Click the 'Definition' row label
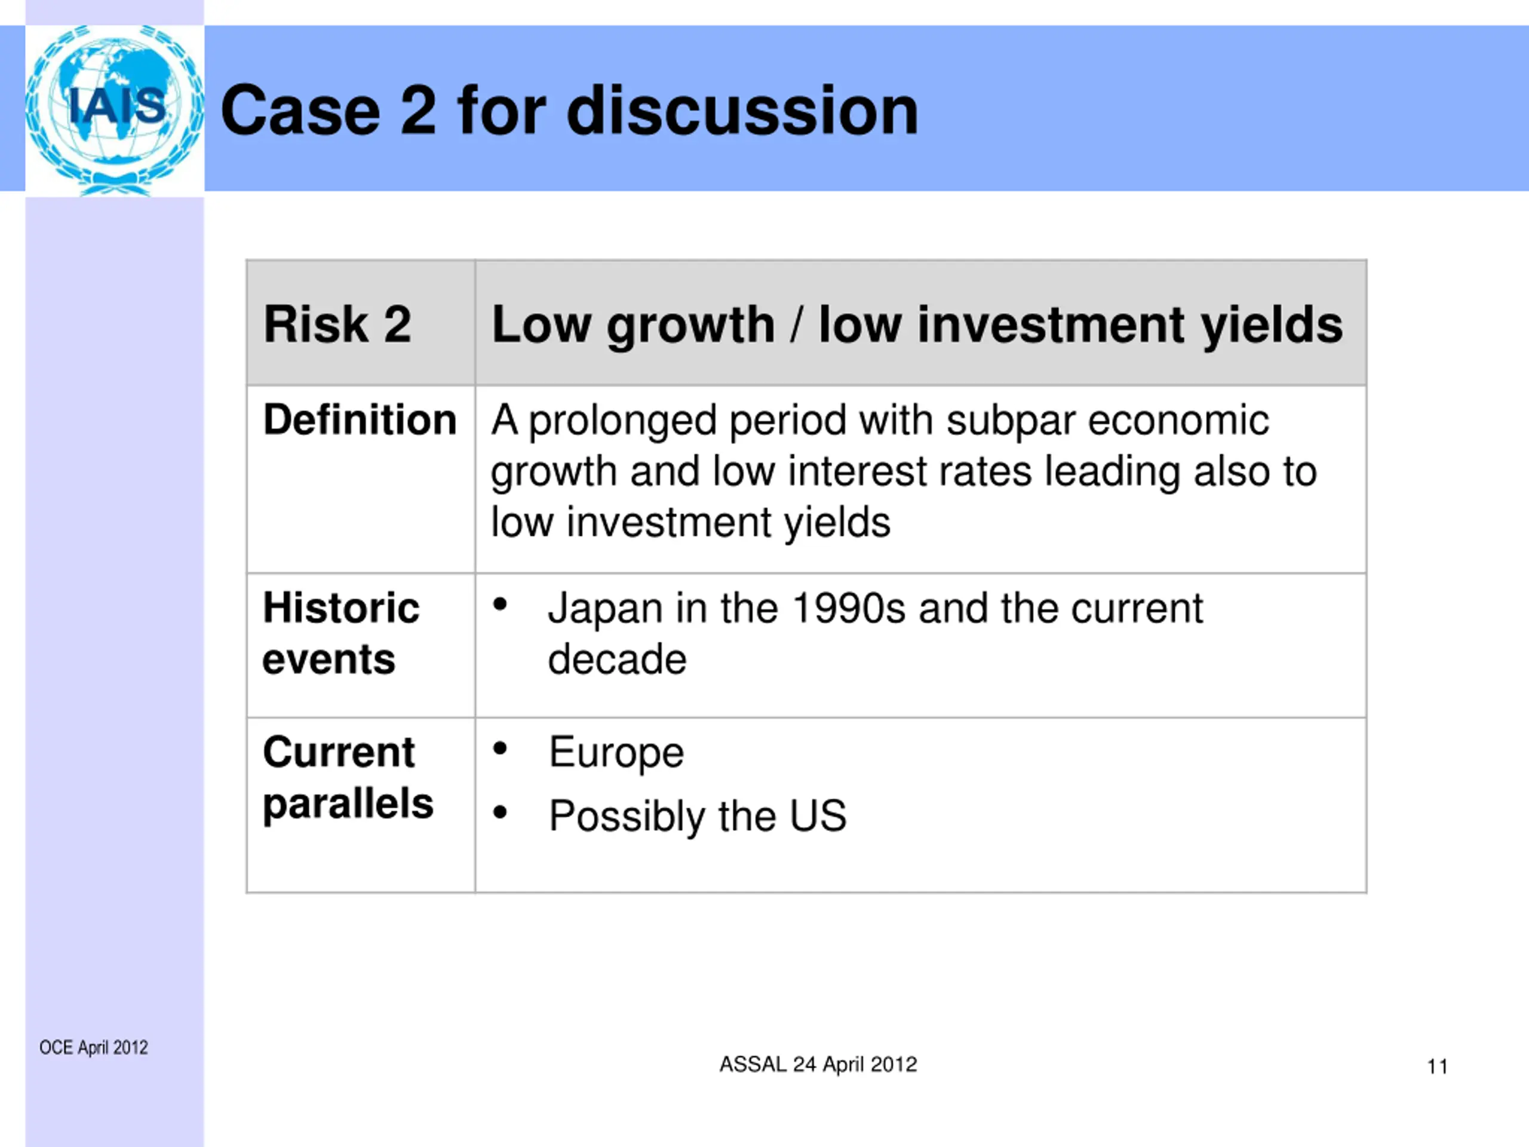Viewport: 1529px width, 1147px height. [x=360, y=419]
